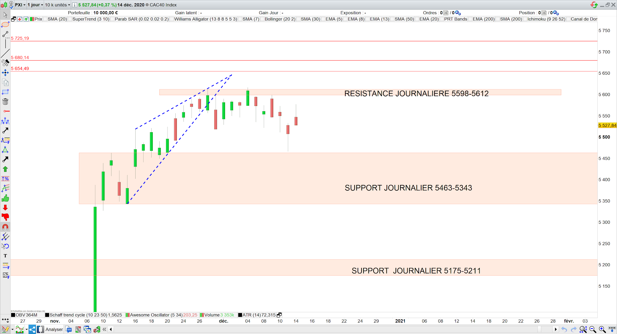Viewport: 617px width, 334px height.
Task: Collapse toolbar with double chevron
Action: click(104, 329)
